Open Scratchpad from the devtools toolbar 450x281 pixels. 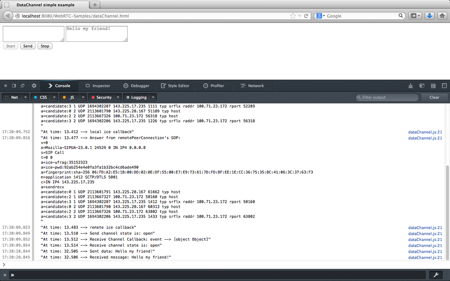[x=433, y=85]
